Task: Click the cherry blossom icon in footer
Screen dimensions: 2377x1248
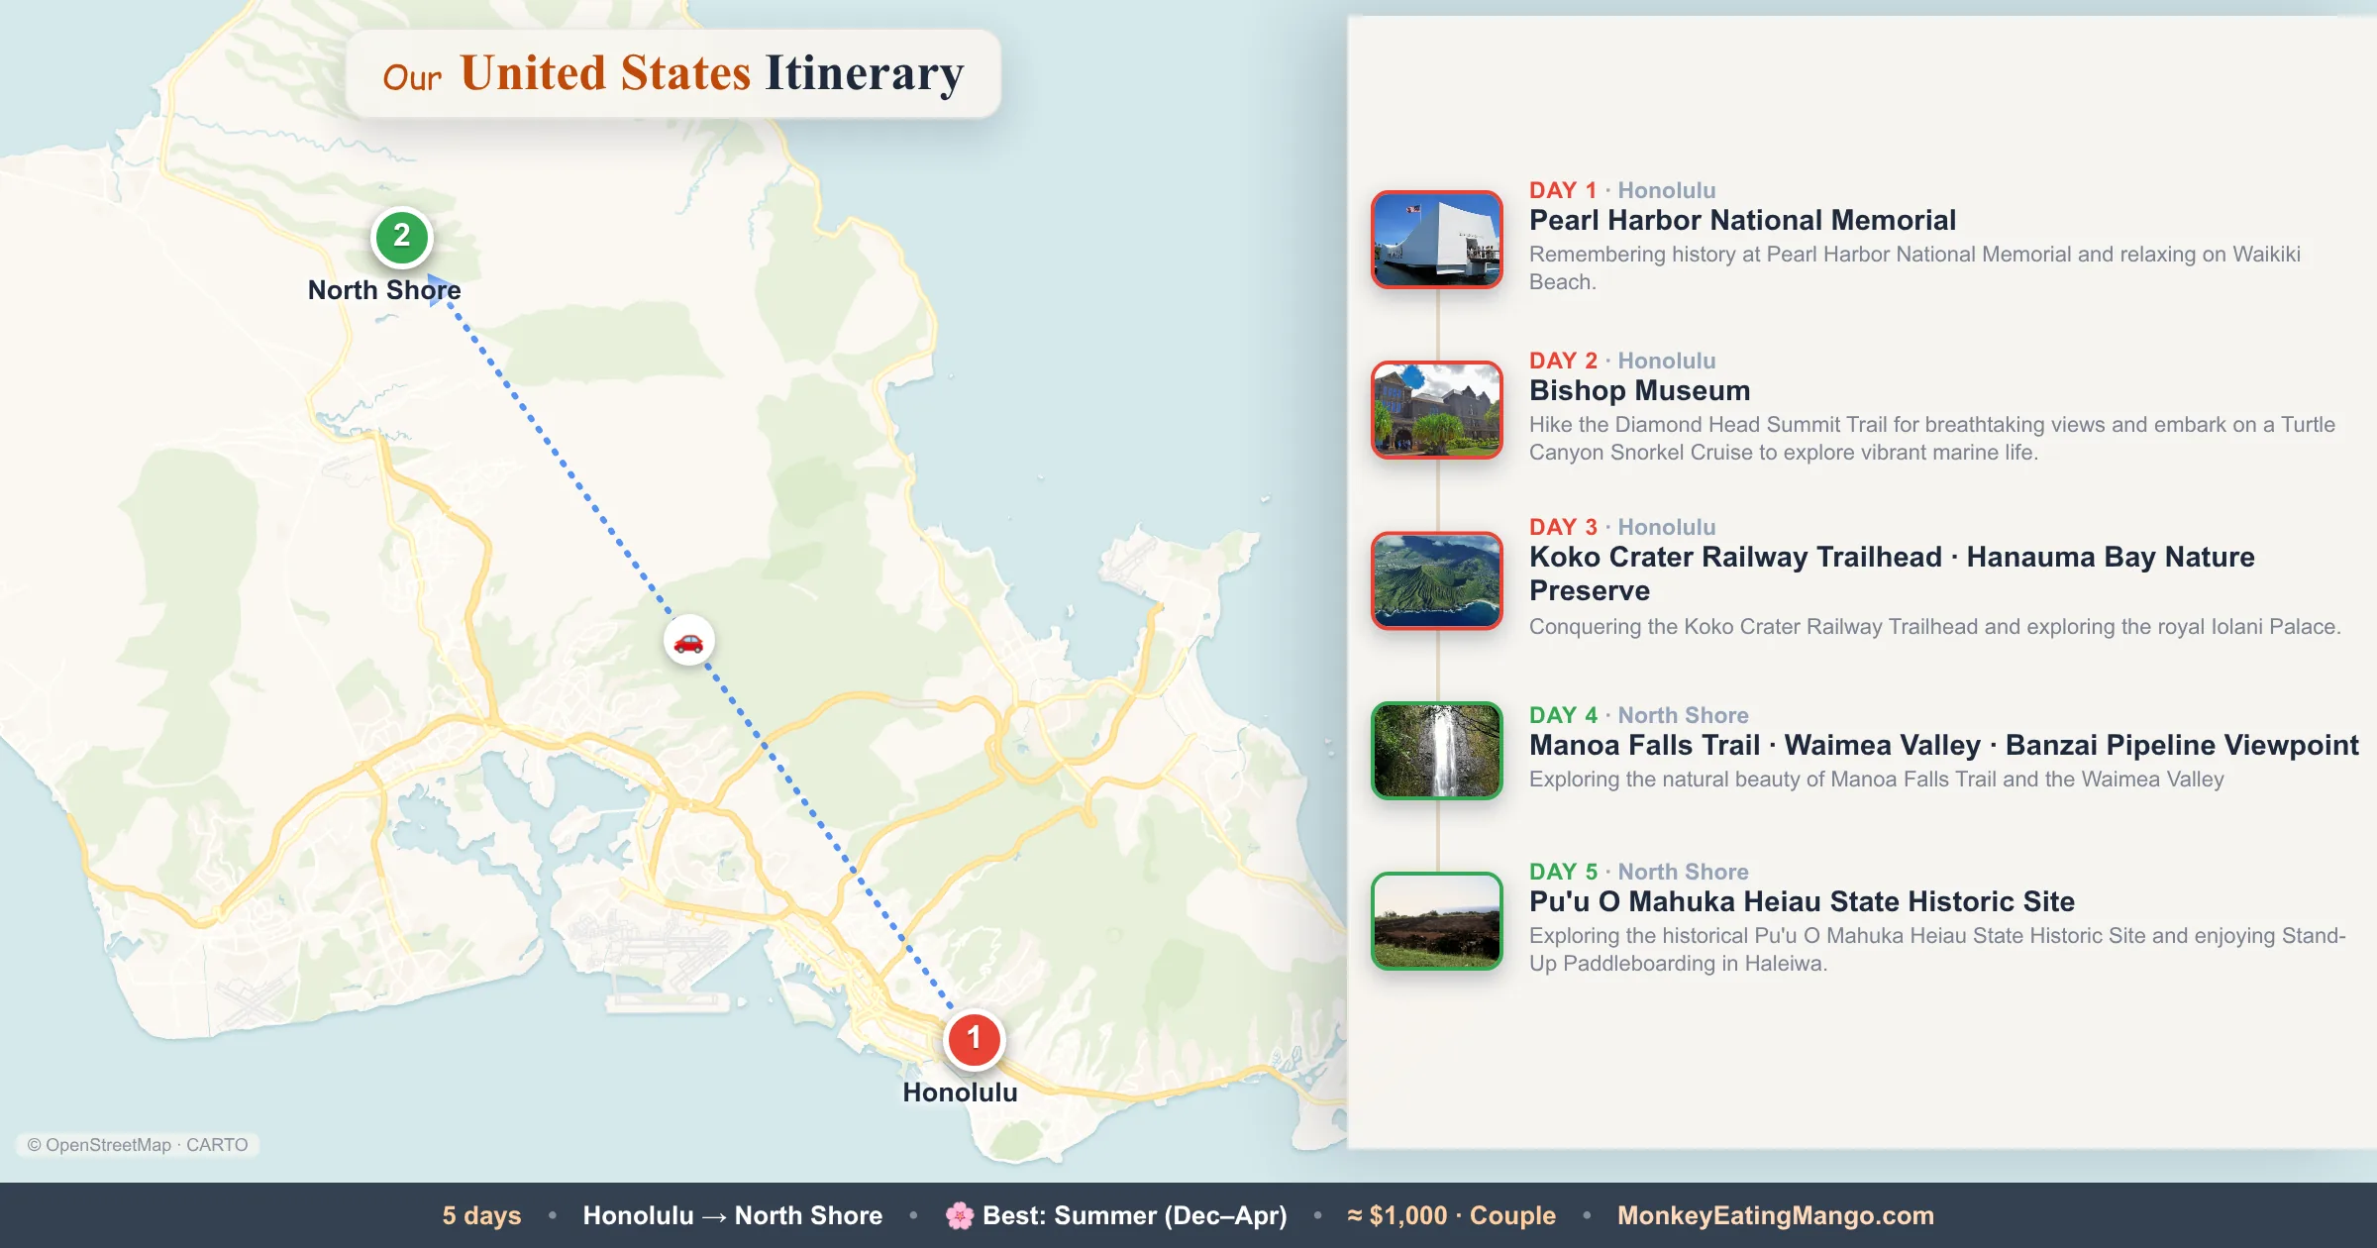Action: click(959, 1215)
